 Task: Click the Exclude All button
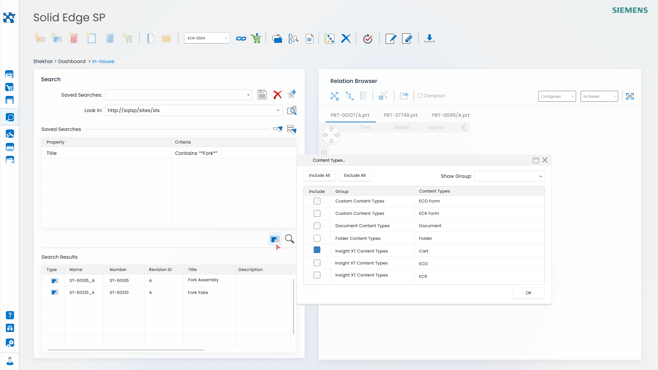click(x=355, y=175)
